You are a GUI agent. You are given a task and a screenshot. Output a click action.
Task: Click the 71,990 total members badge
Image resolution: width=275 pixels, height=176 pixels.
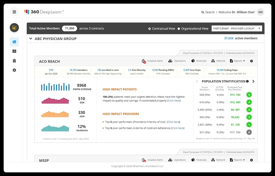tap(69, 28)
